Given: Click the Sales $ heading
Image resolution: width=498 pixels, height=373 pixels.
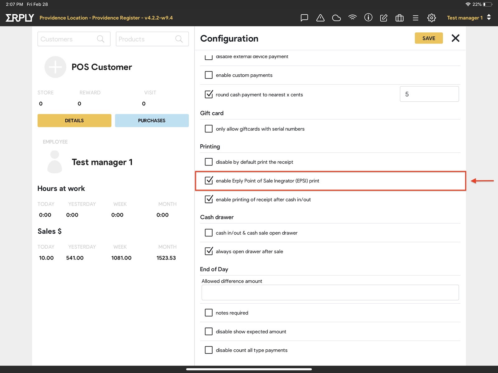Looking at the screenshot, I should 49,231.
